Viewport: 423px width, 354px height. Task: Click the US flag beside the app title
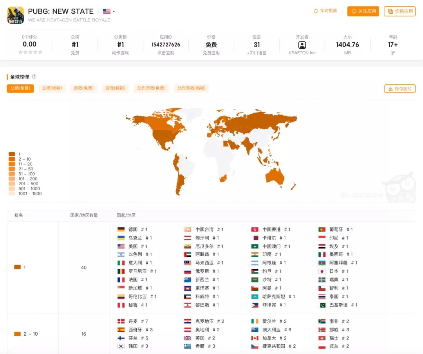106,11
